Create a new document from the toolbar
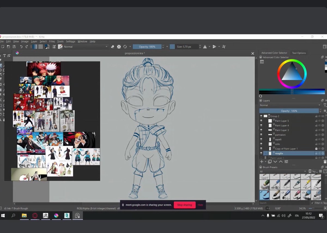The width and height of the screenshot is (327, 233). click(2, 47)
